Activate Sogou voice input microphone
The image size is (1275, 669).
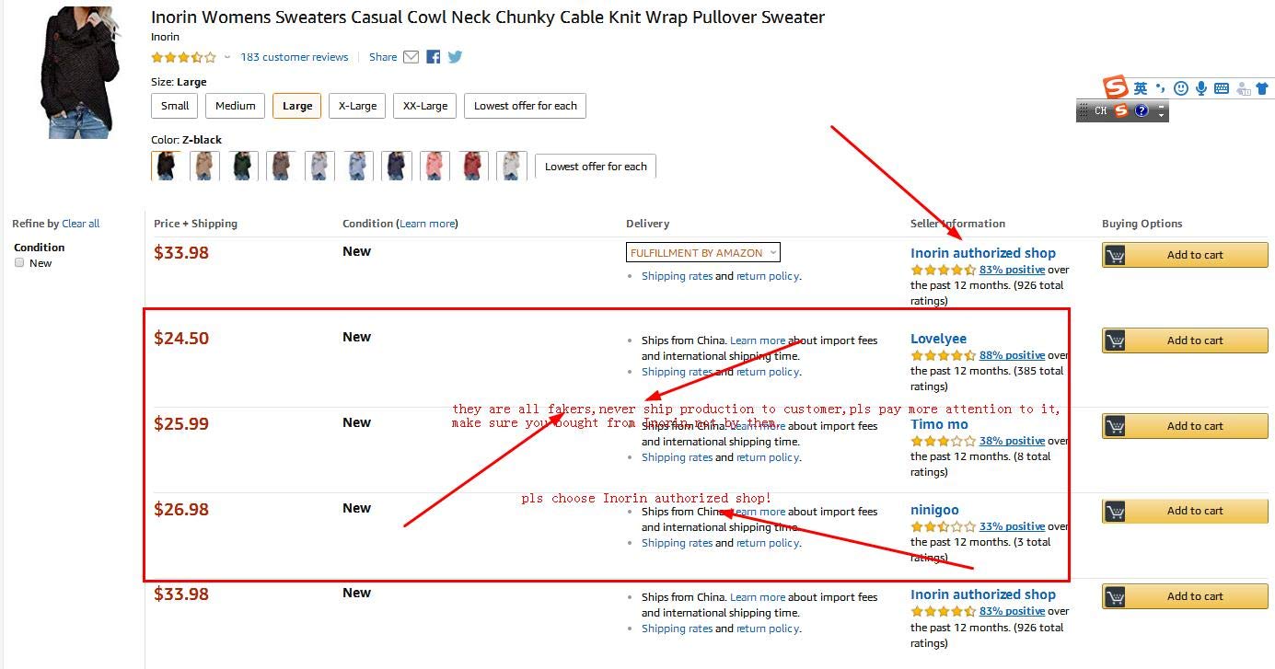[x=1201, y=88]
